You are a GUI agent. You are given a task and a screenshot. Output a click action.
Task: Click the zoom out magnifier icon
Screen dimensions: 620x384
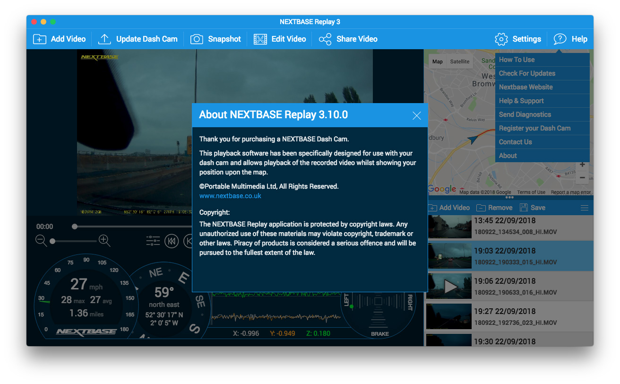pyautogui.click(x=42, y=241)
